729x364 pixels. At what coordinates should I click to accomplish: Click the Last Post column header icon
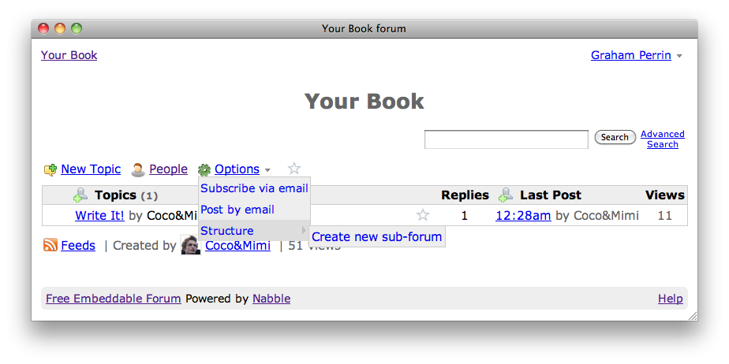[x=506, y=195]
